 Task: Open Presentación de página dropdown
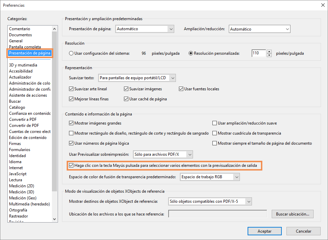coord(144,29)
